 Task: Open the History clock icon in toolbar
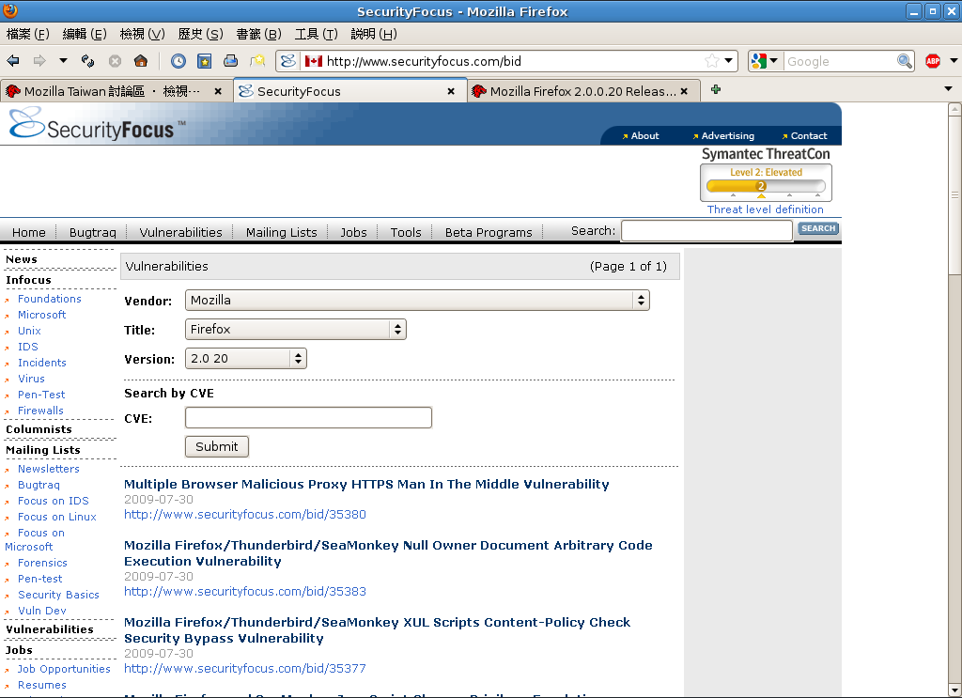(x=178, y=61)
